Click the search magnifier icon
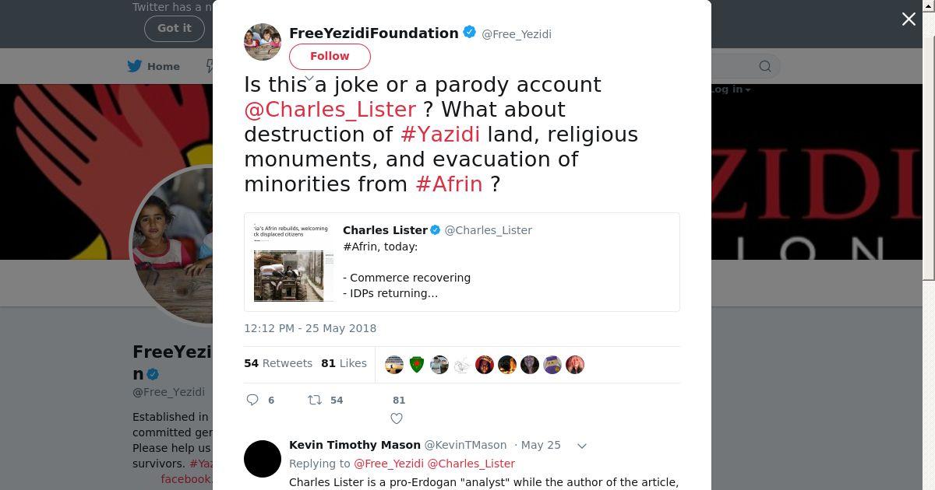The image size is (935, 490). point(765,66)
